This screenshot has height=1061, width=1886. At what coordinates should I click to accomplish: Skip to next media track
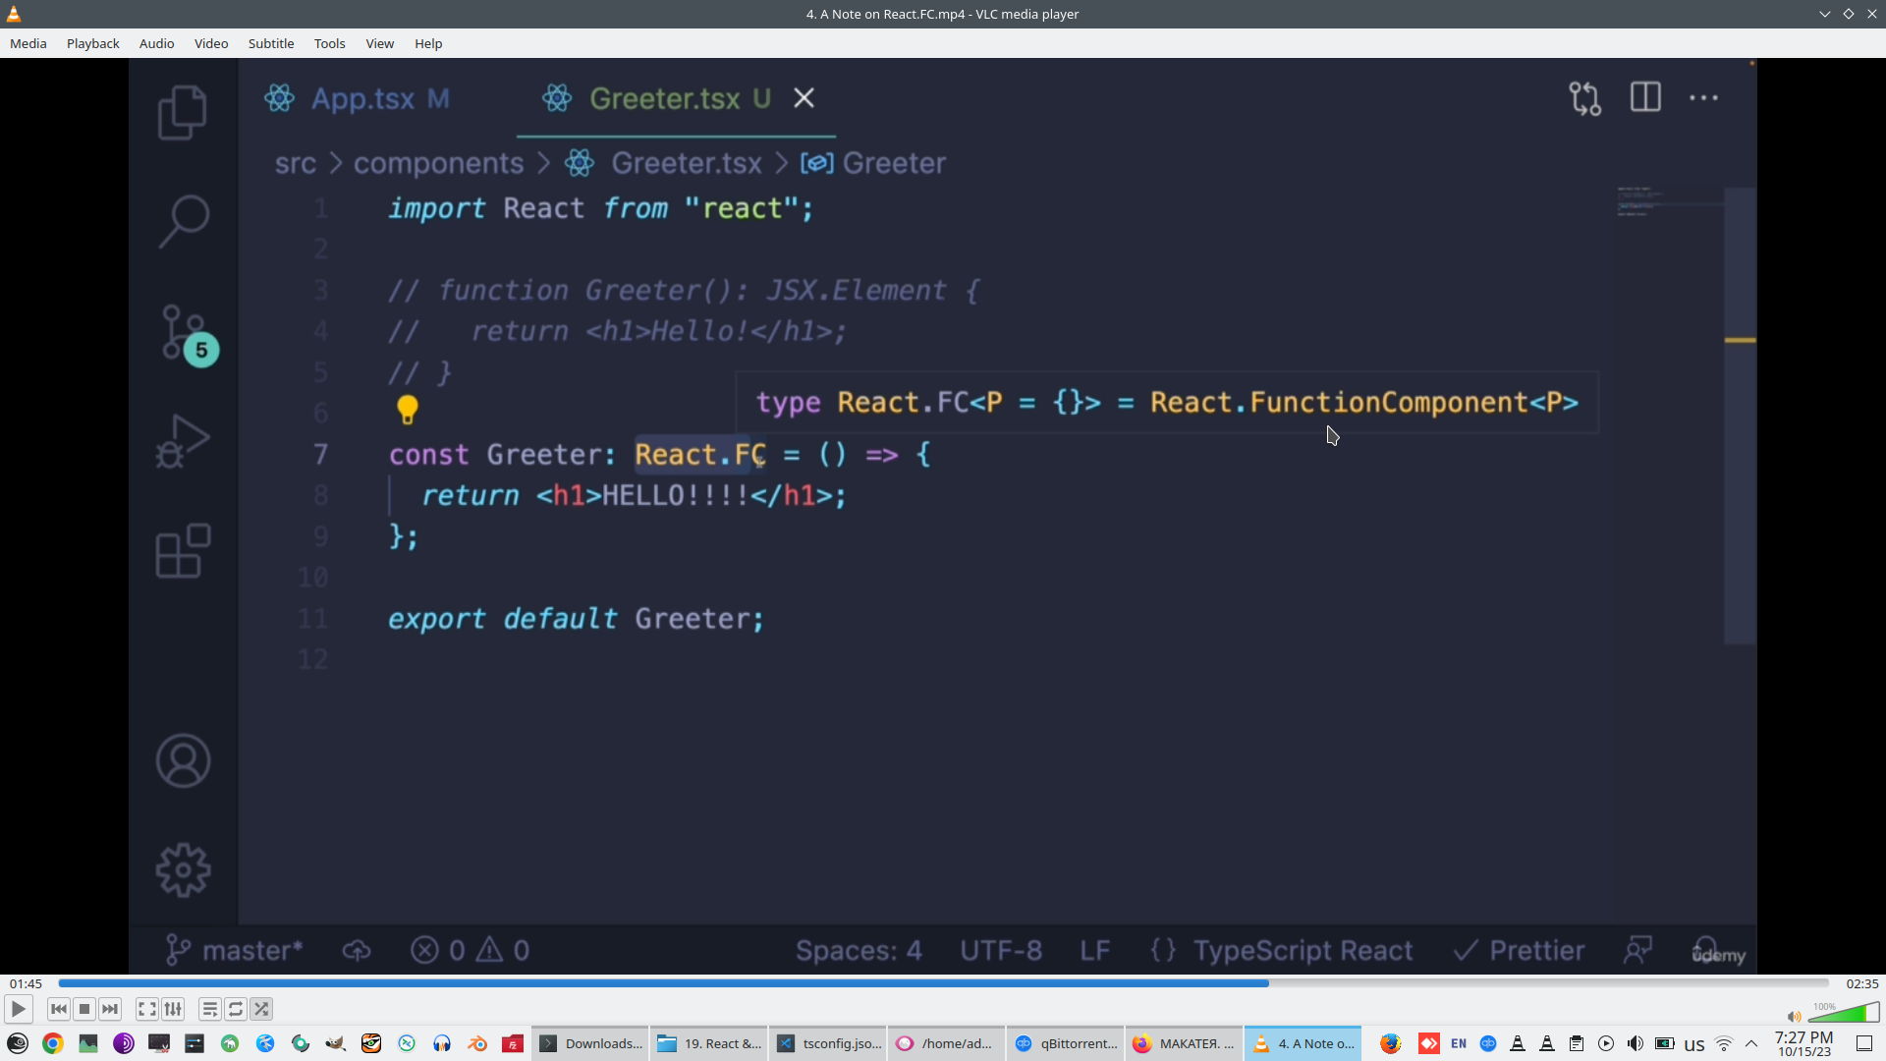pyautogui.click(x=110, y=1009)
